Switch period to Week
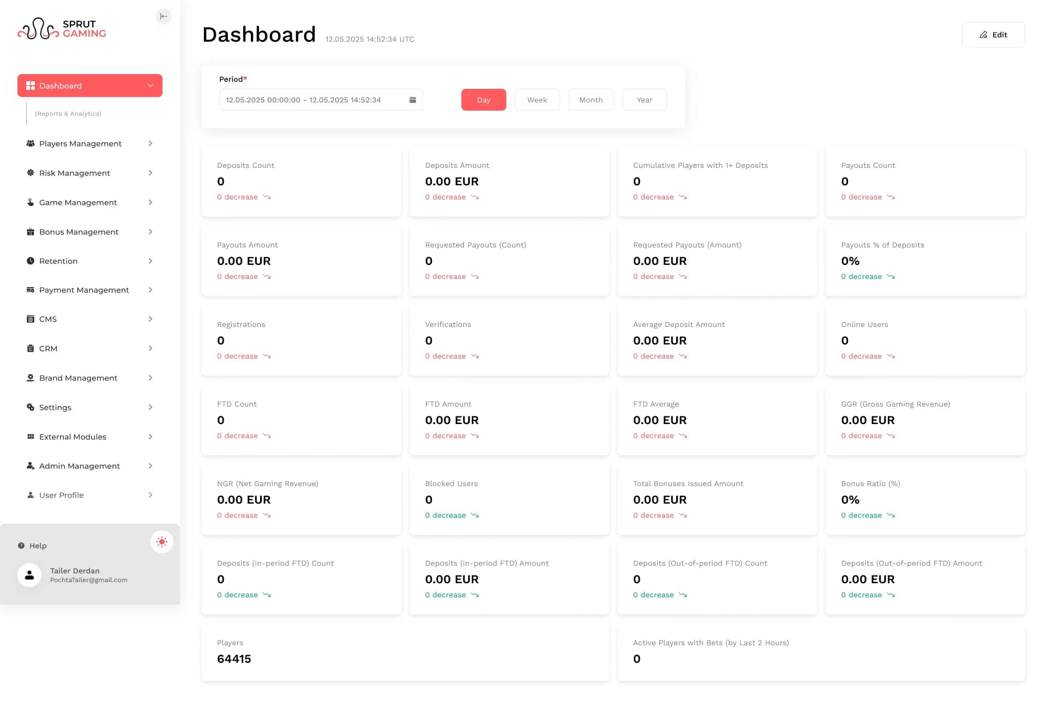This screenshot has width=1047, height=714. click(x=537, y=100)
